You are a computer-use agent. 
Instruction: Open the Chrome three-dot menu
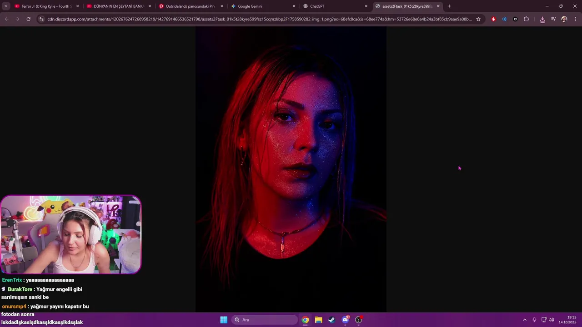point(575,19)
